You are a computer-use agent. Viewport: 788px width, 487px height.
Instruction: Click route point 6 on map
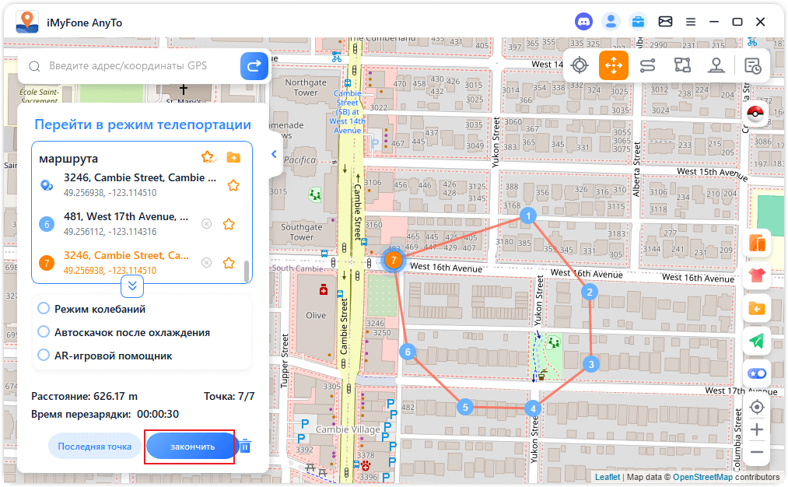[x=408, y=352]
